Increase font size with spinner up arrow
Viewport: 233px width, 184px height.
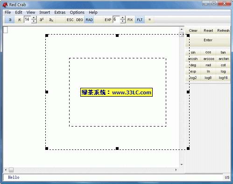coord(34,18)
